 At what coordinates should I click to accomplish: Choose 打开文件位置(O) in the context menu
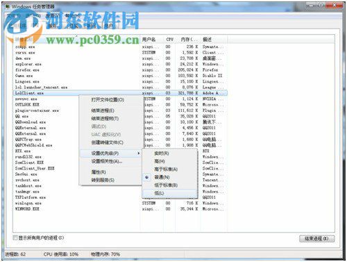[108, 100]
